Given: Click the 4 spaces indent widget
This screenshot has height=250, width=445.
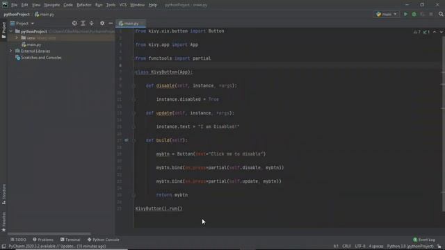Looking at the screenshot, I should (x=376, y=247).
